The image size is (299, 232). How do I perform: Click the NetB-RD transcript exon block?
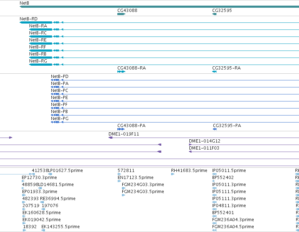tap(36, 22)
